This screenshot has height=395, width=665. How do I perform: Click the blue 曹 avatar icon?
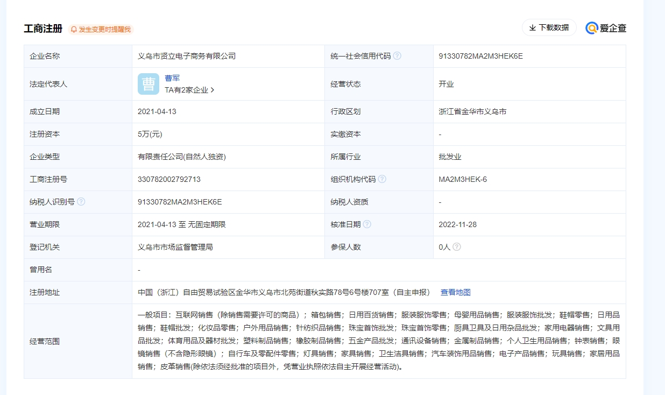148,84
